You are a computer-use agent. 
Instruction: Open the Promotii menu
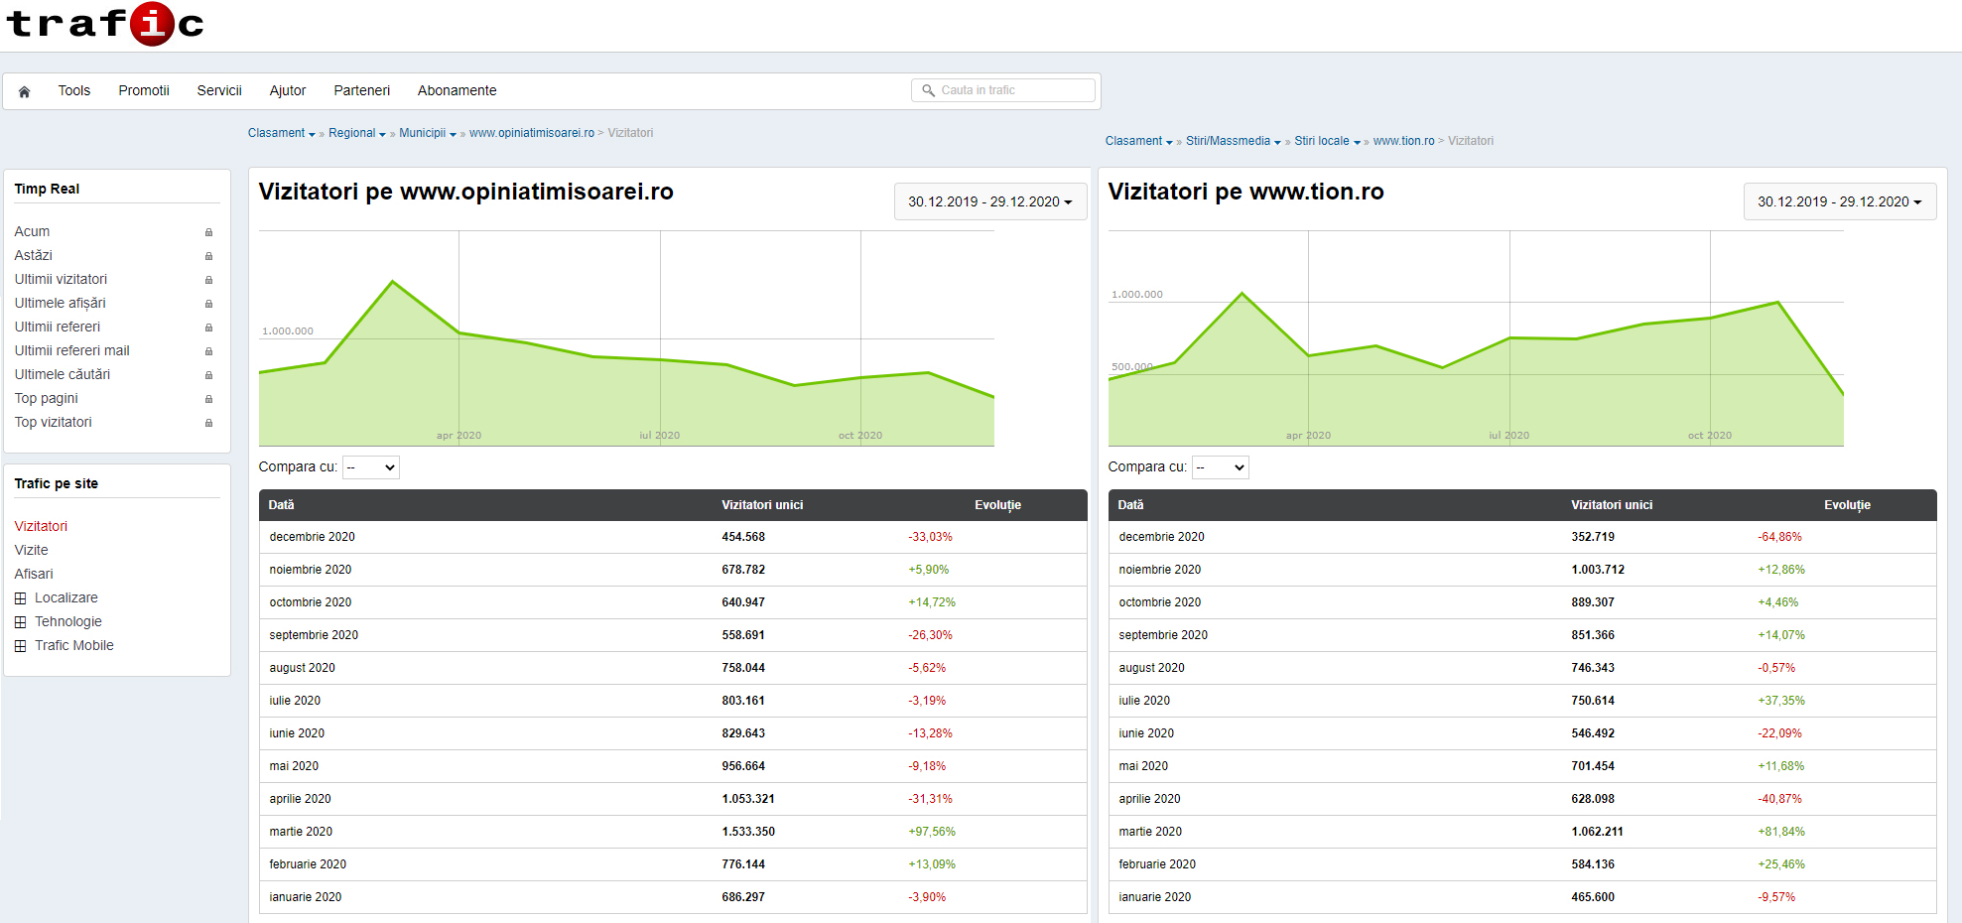click(x=144, y=90)
